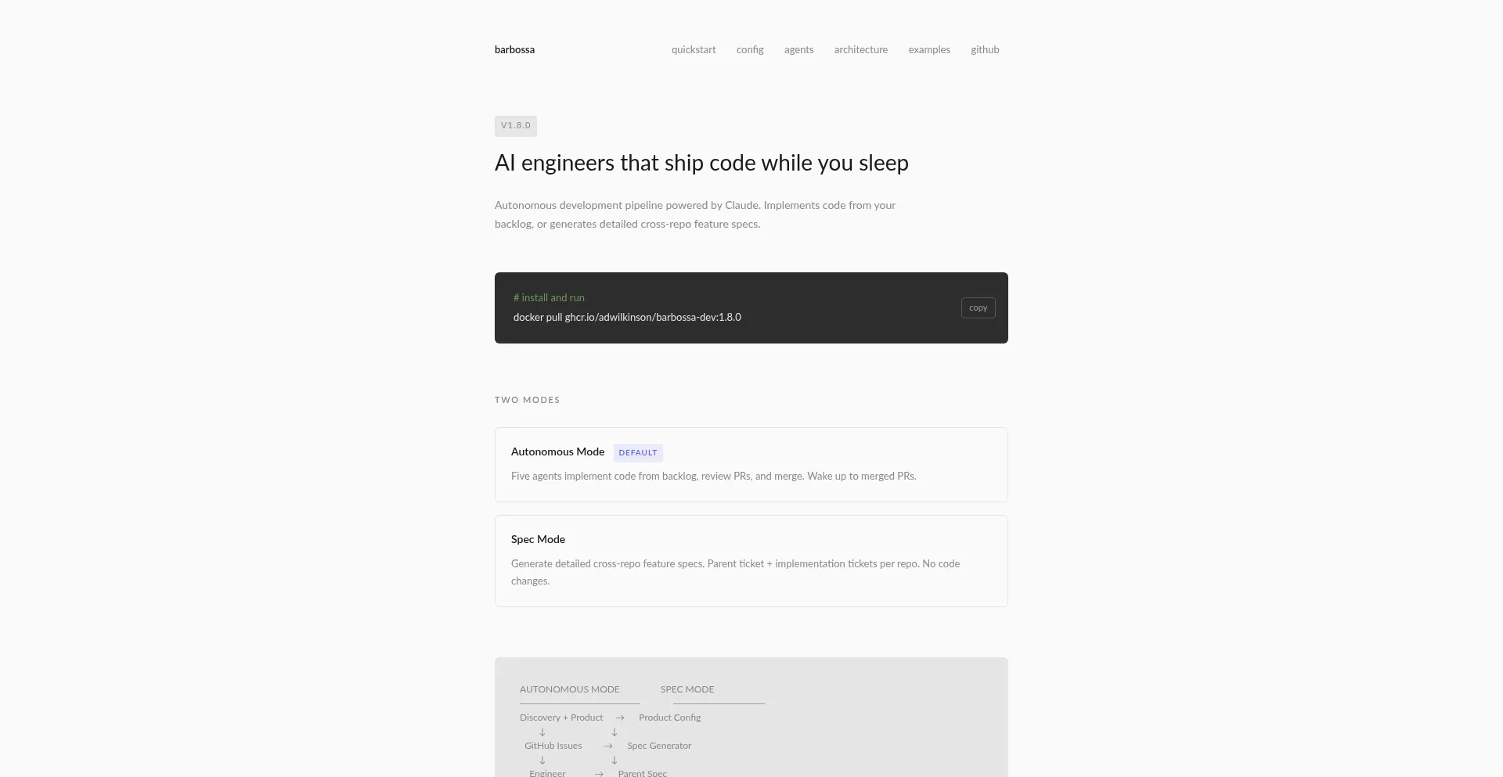
Task: Select the Autonomous Mode card title
Action: point(557,452)
